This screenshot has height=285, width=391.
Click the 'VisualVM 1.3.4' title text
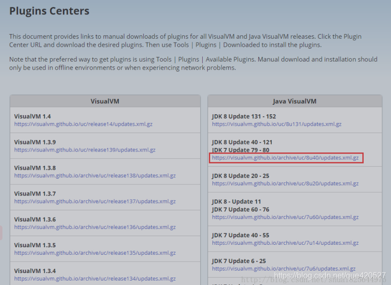[35, 271]
